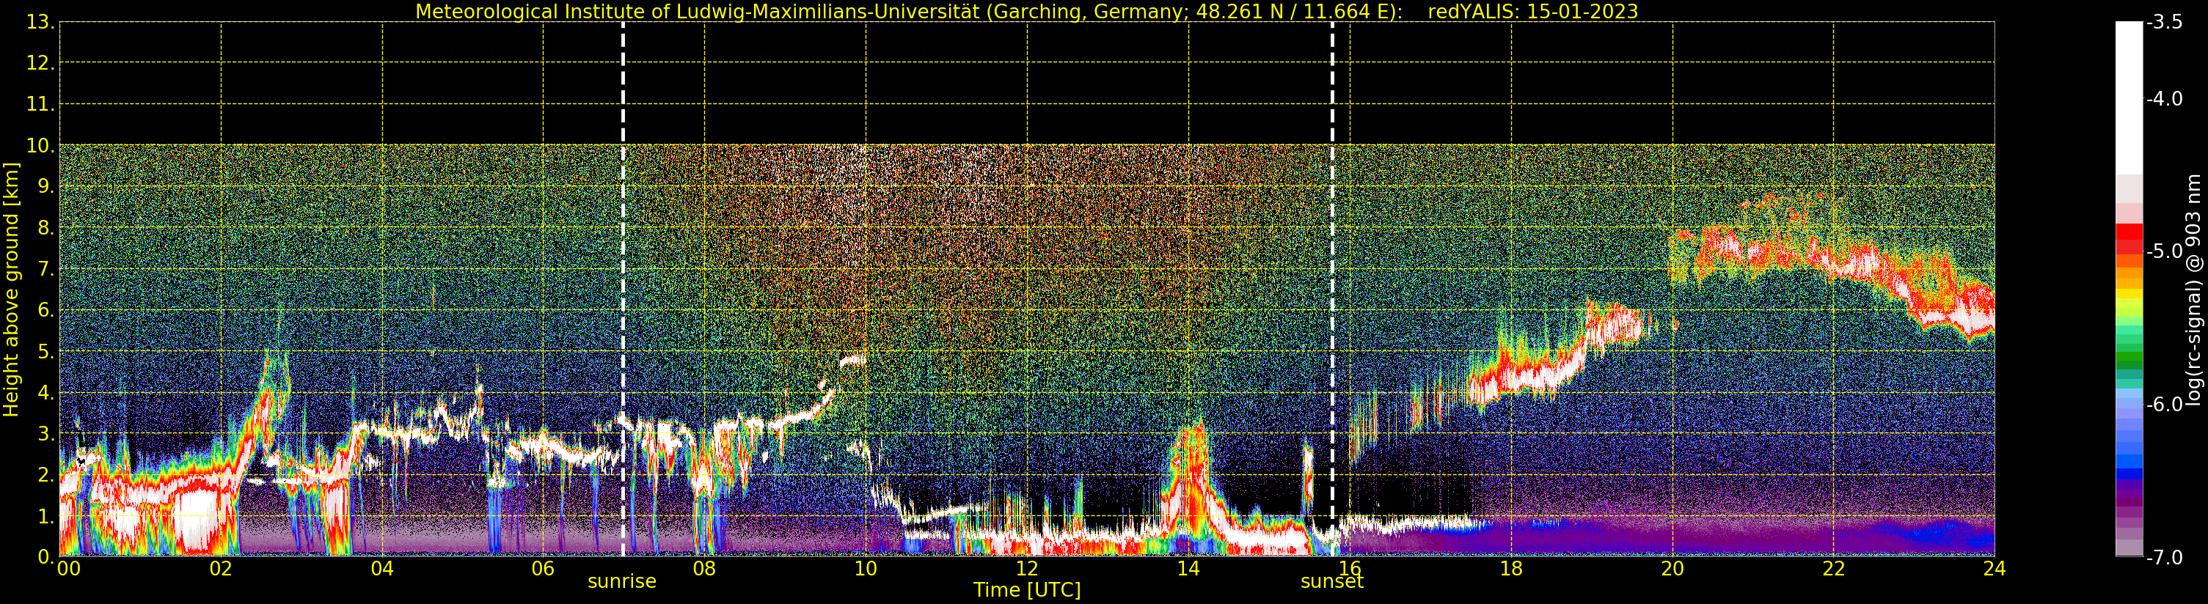Click the '12.' height tick label
This screenshot has height=604, width=2208.
[40, 63]
